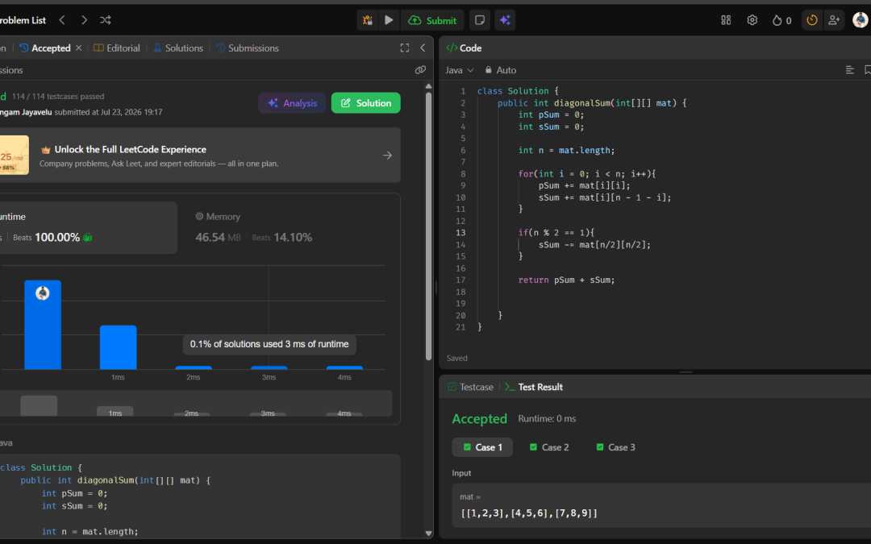The image size is (871, 544).
Task: Pick a random problem shuffle icon
Action: [106, 20]
